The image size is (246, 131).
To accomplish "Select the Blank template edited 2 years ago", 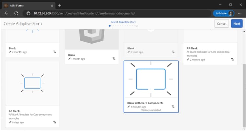I will pyautogui.click(x=151, y=43).
